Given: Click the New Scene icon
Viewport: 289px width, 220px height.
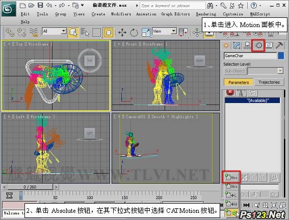Looking at the screenshot, I should 22,5.
